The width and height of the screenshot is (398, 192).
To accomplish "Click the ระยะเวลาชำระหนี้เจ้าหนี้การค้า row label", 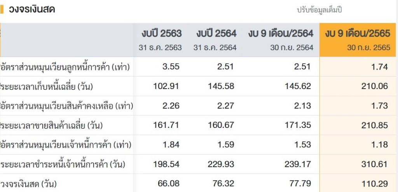I will (62, 164).
